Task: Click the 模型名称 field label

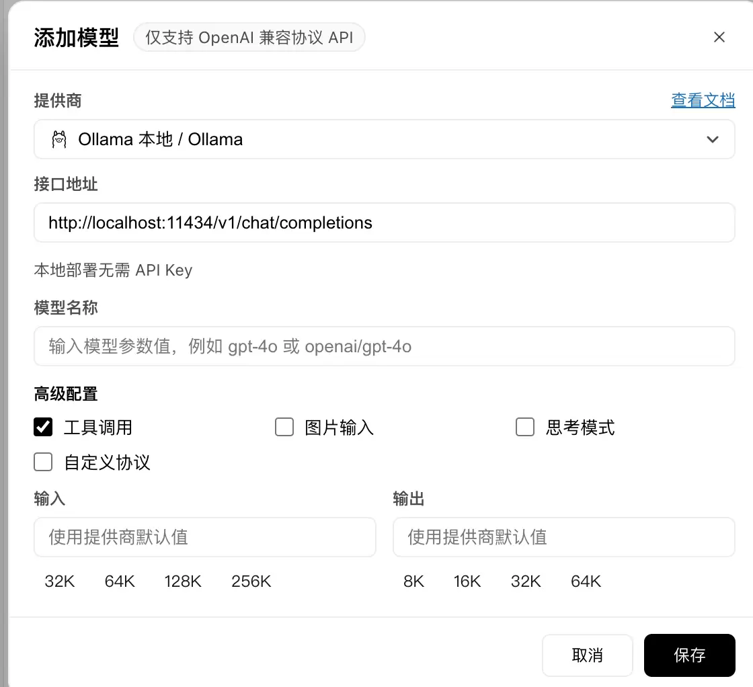Action: click(66, 308)
